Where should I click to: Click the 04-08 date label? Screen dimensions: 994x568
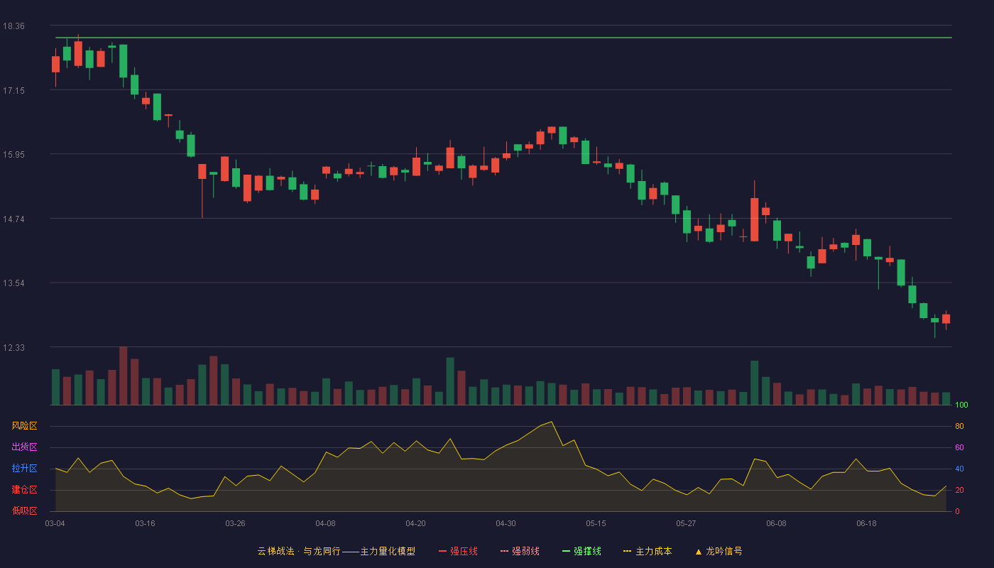[x=326, y=523]
